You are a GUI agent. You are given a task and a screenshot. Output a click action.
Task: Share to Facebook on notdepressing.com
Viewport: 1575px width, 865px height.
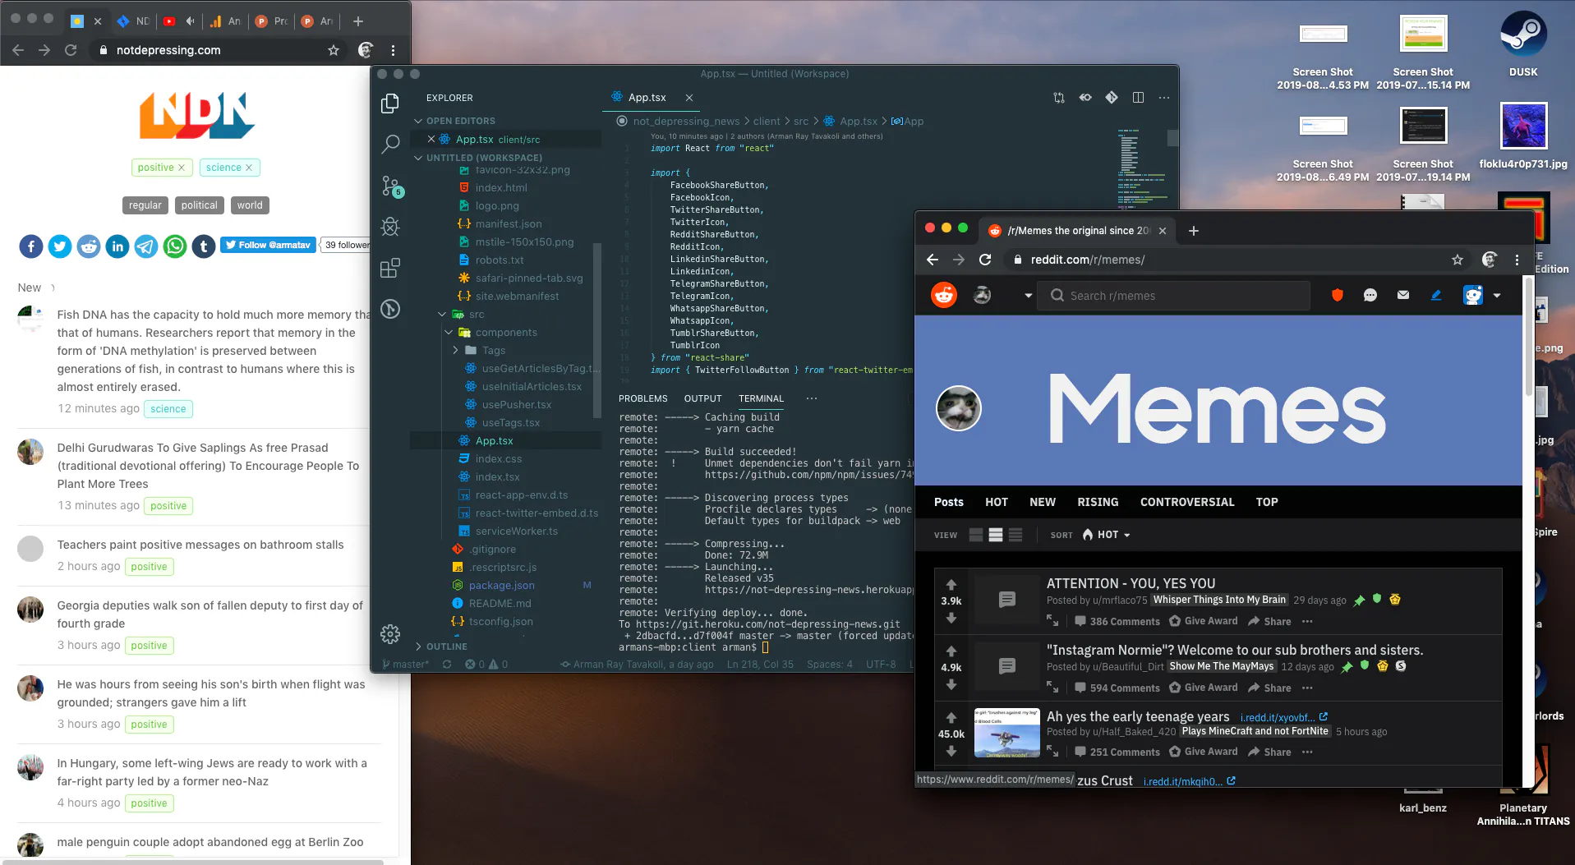[x=31, y=246]
